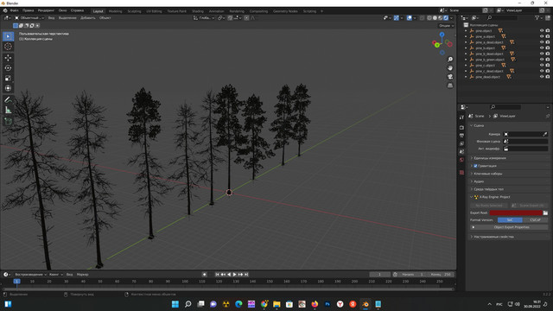
Task: Hide pine.object in viewport
Action: pos(542,31)
